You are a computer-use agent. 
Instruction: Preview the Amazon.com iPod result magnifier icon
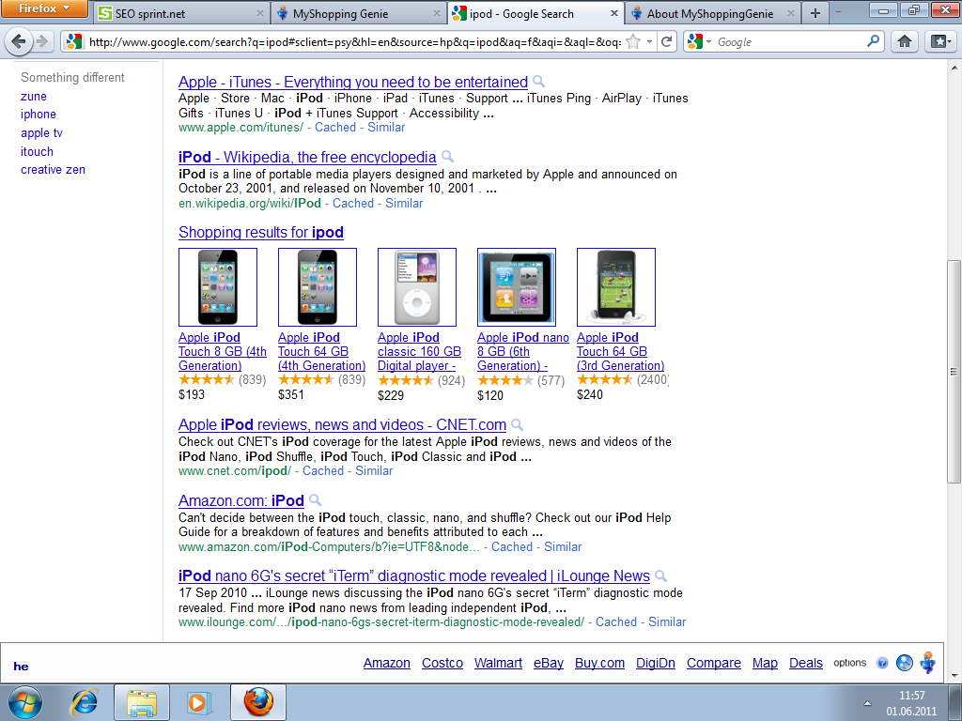pyautogui.click(x=315, y=499)
